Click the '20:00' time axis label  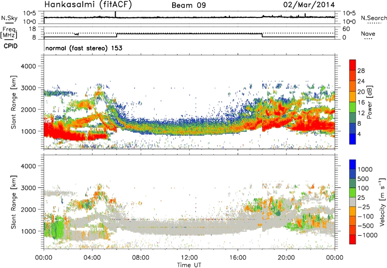pyautogui.click(x=286, y=258)
